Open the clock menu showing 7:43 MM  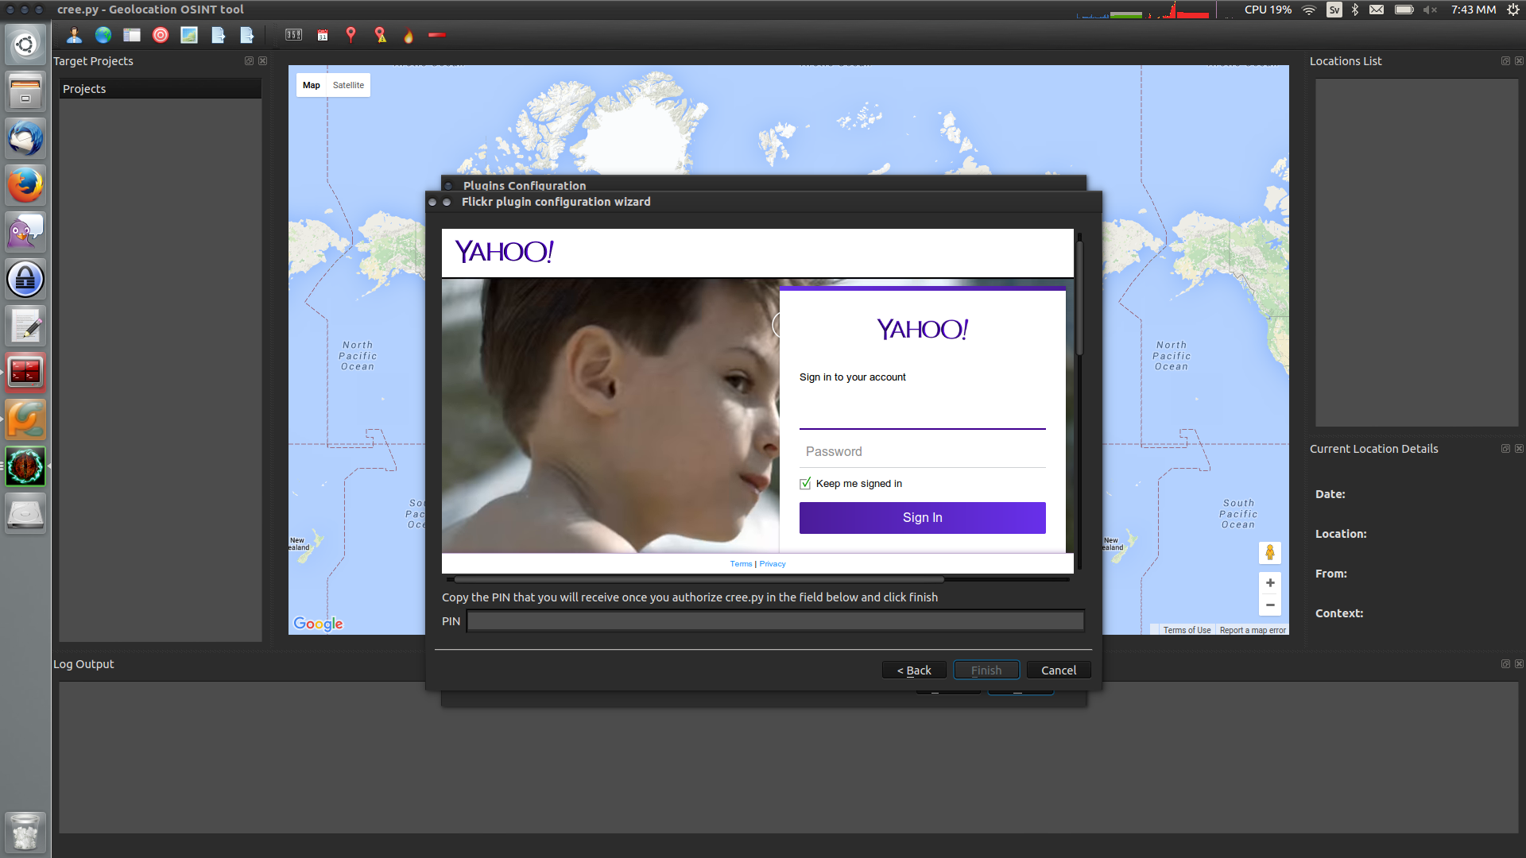click(x=1474, y=10)
